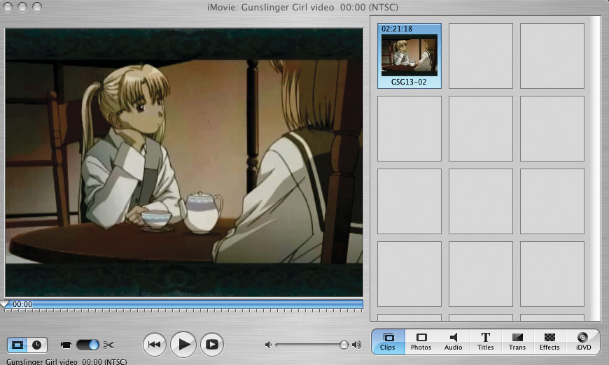
Task: Zoom the iMovie window
Action: (37, 7)
